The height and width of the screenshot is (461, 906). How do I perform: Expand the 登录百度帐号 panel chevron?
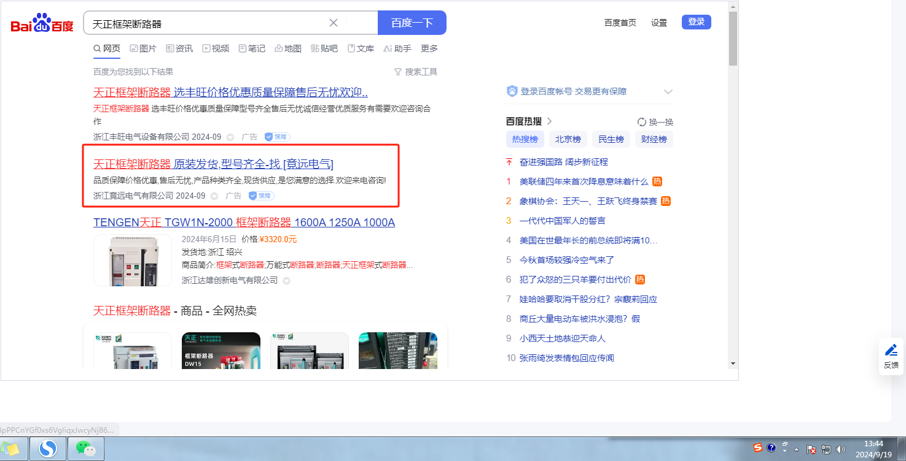(x=668, y=92)
